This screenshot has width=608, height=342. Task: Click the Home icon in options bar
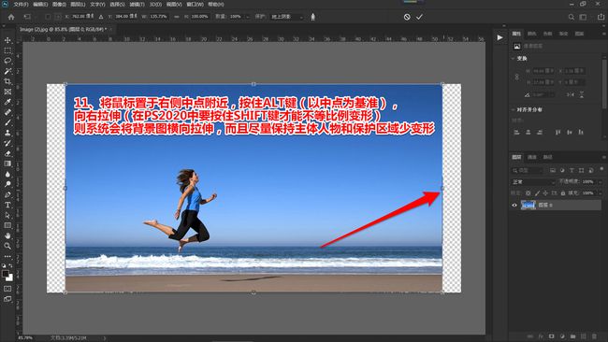point(11,17)
